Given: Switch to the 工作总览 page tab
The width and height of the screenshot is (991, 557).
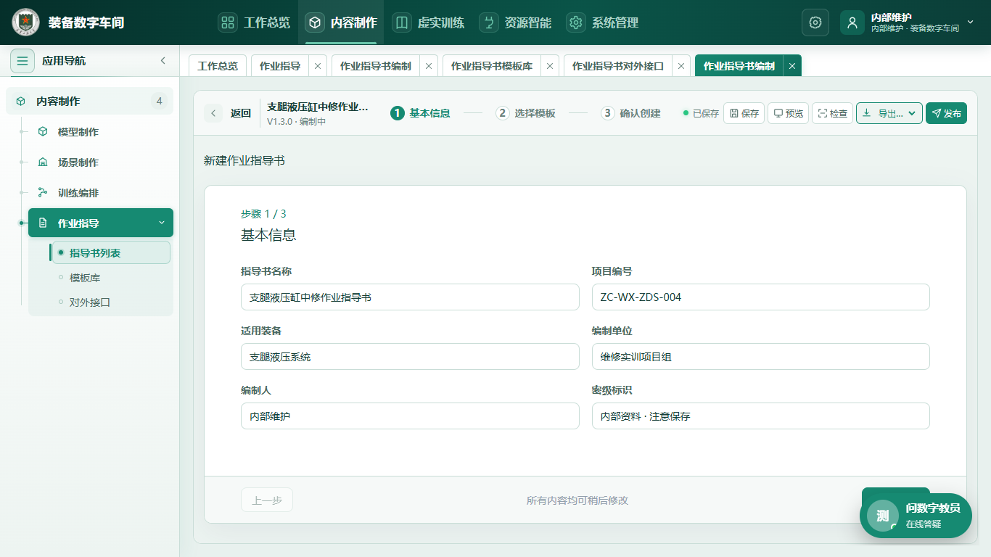Looking at the screenshot, I should click(218, 66).
